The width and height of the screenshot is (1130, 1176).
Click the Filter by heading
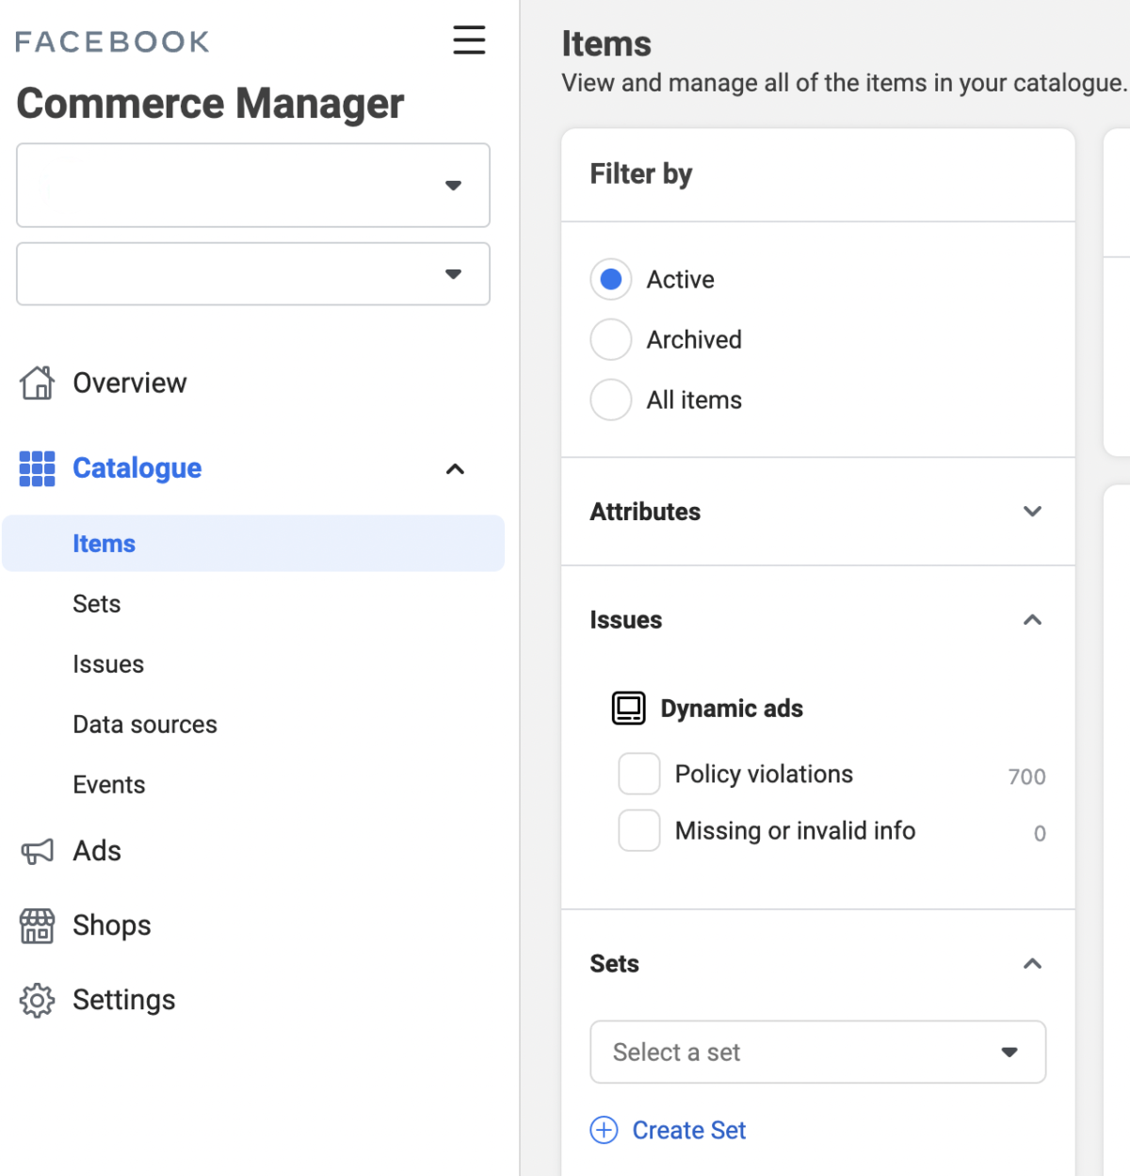click(641, 174)
